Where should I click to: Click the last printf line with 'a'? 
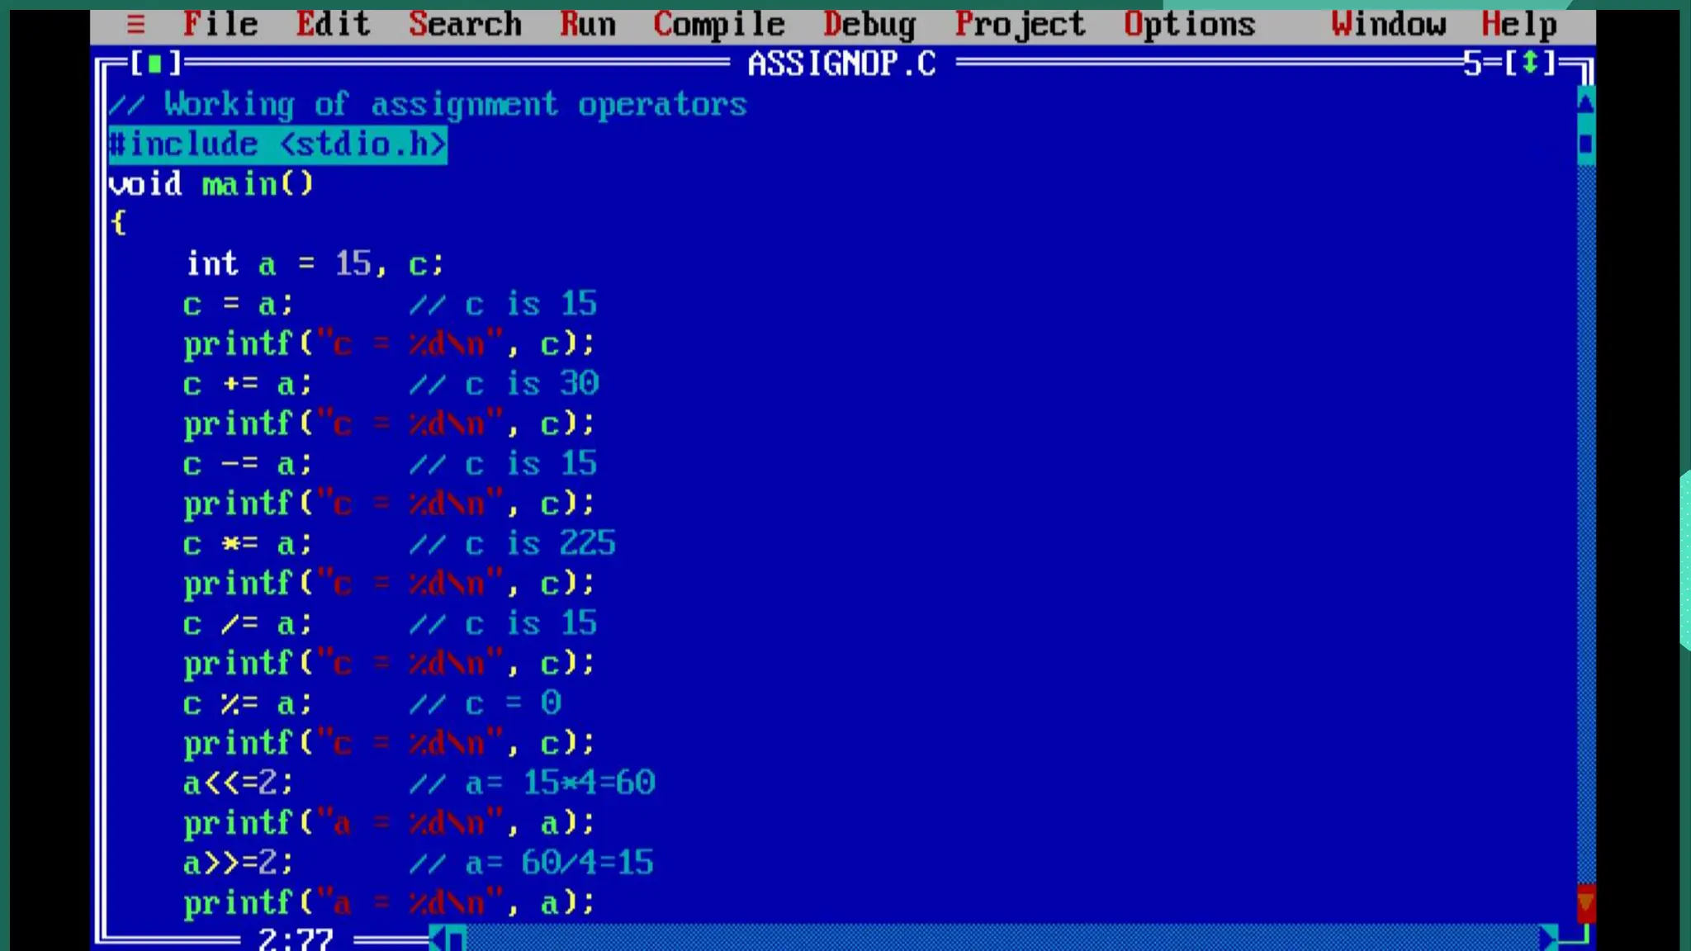(x=389, y=903)
